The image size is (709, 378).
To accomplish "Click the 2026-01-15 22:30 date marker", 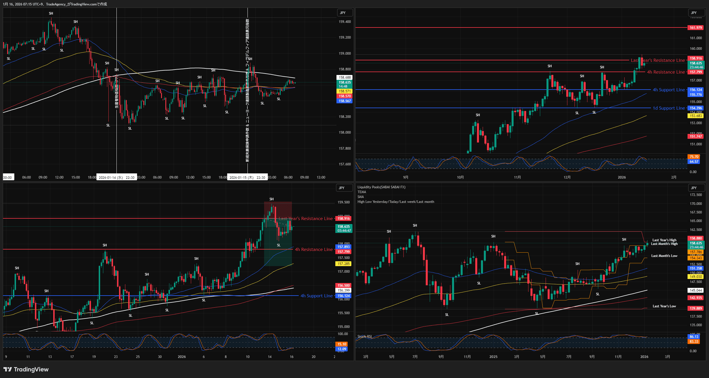I will click(x=247, y=177).
